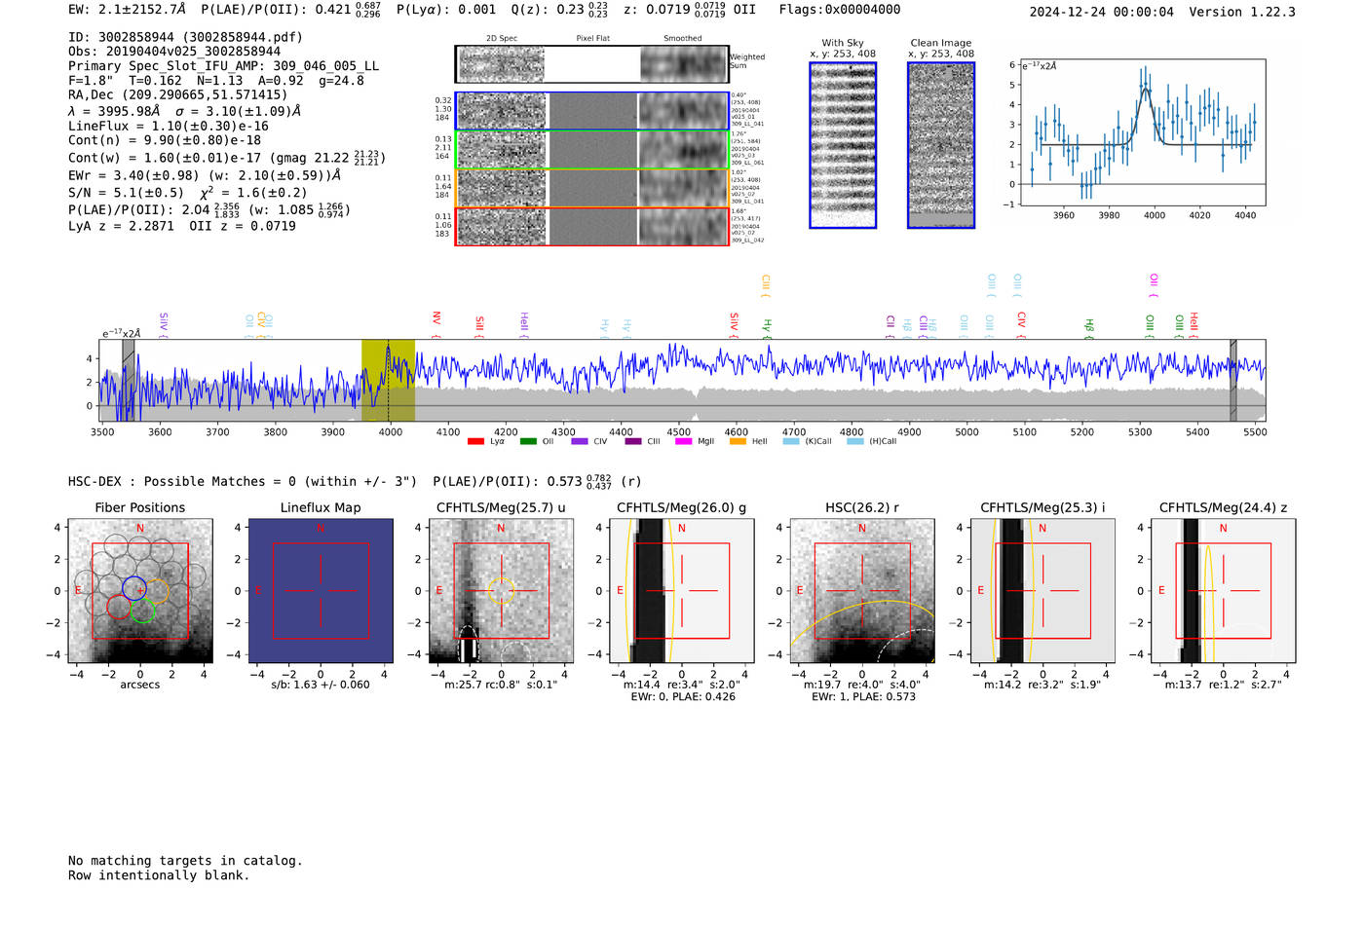This screenshot has width=1364, height=928.
Task: Select the CIV legend color swatch
Action: [580, 441]
